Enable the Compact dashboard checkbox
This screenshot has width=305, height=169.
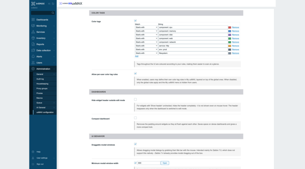135,118
